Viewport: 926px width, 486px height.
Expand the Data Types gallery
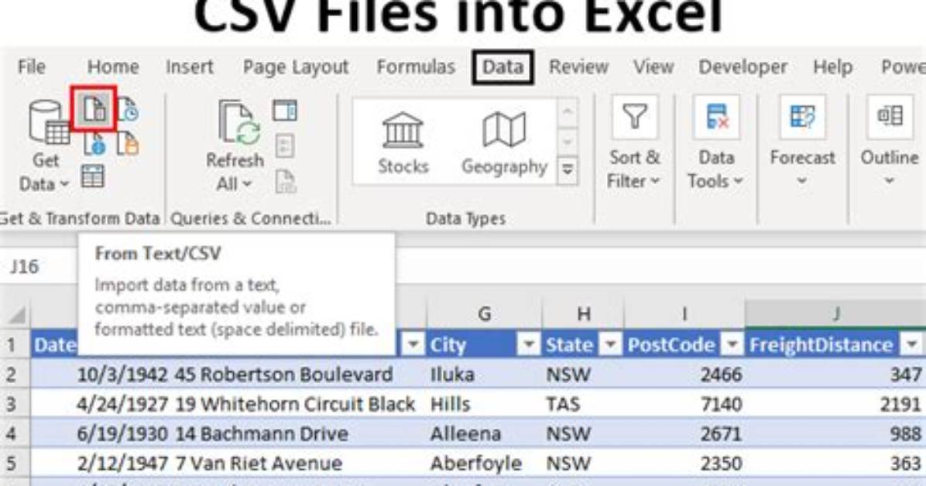pyautogui.click(x=567, y=170)
